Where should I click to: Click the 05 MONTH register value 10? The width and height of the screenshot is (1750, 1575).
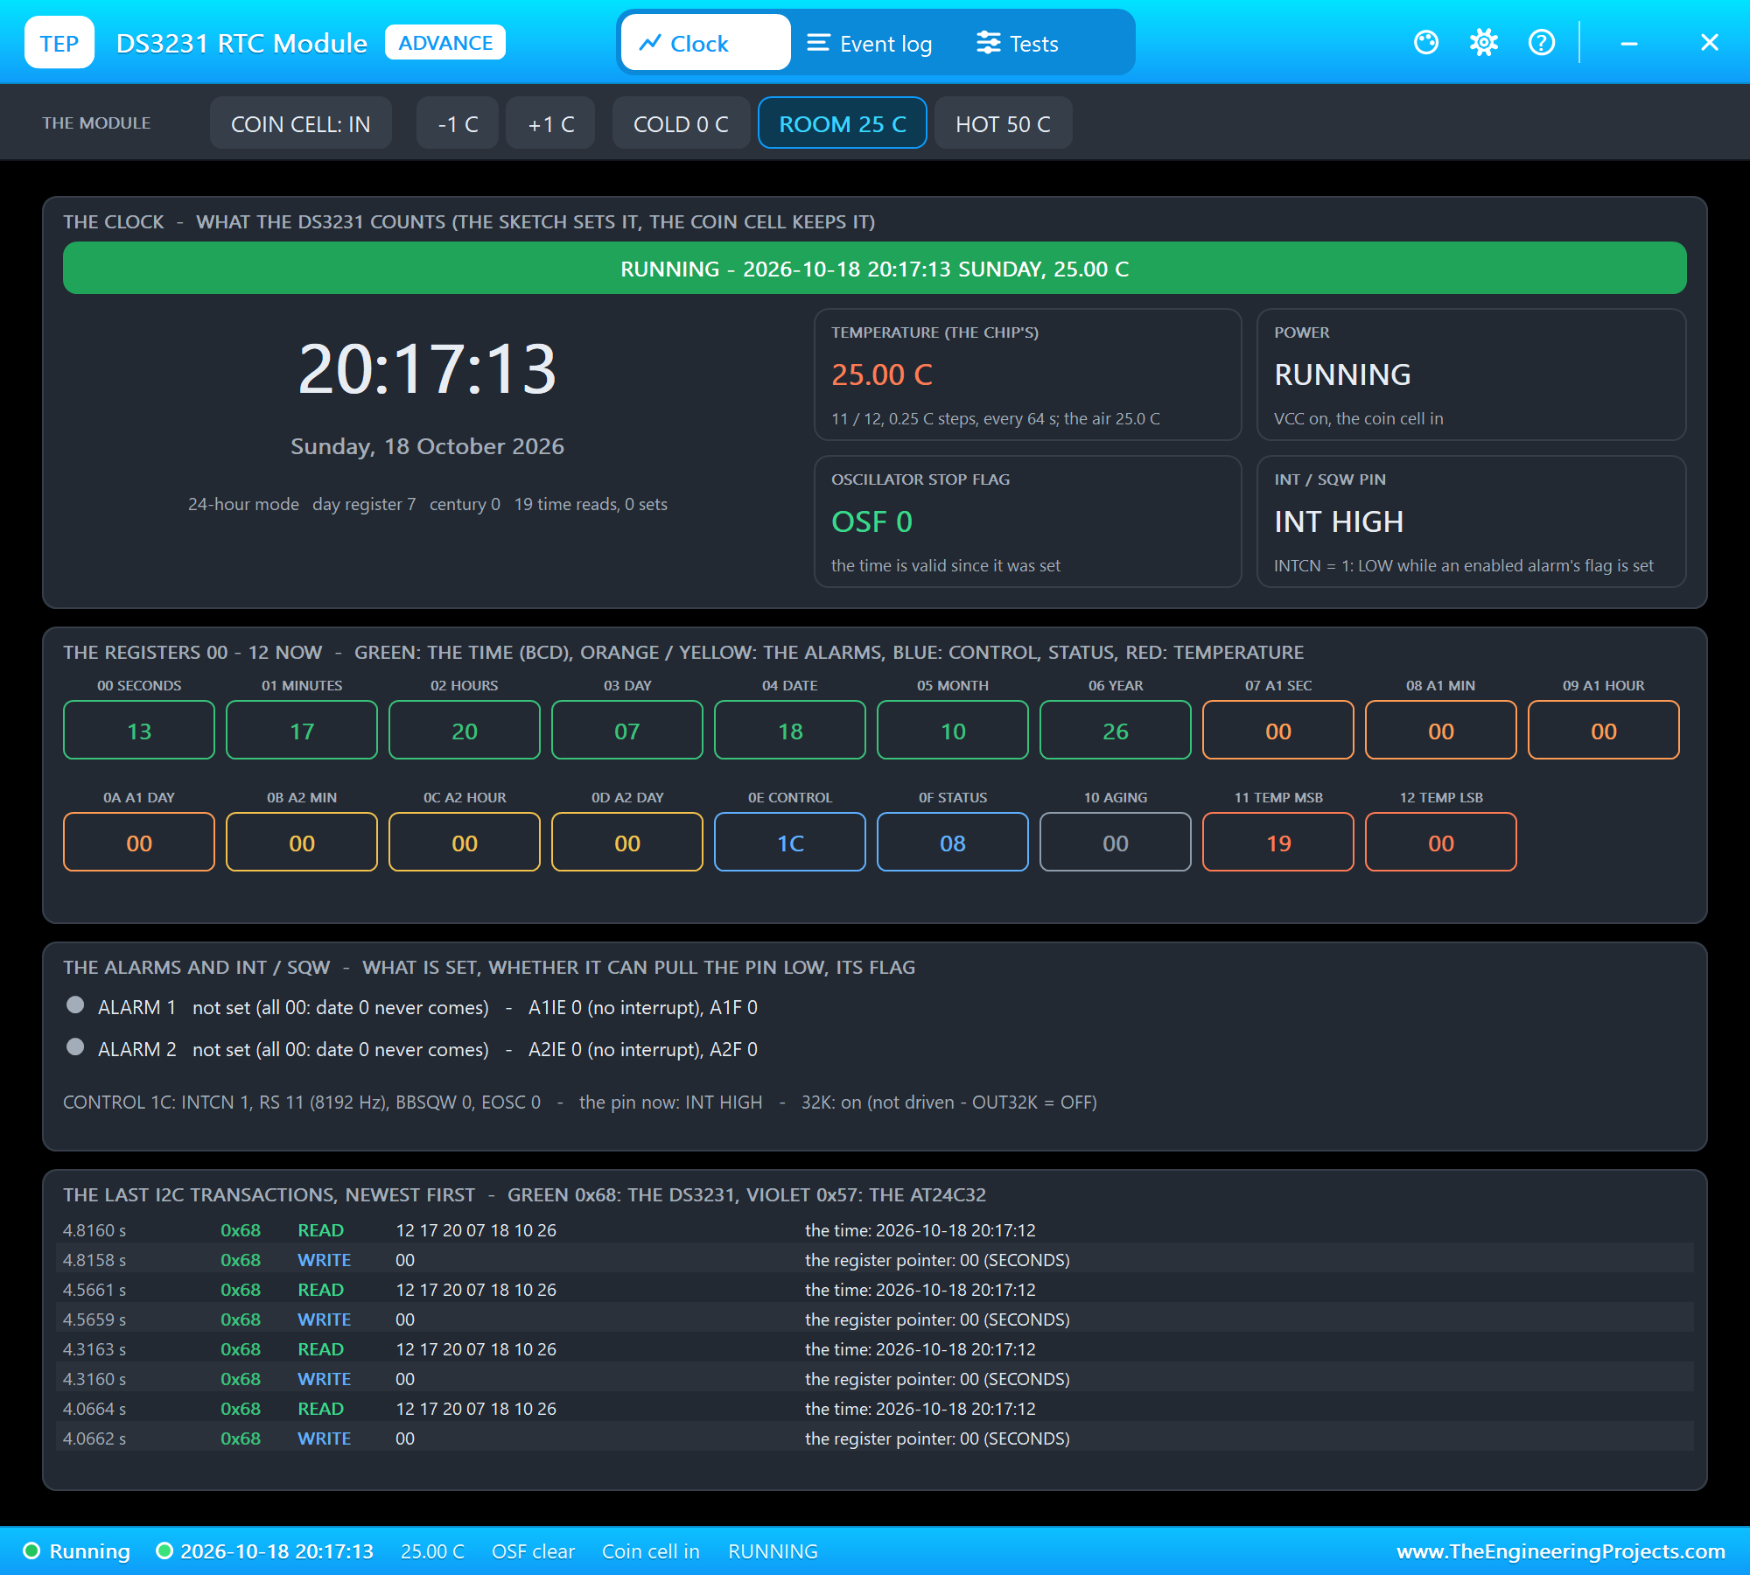[953, 731]
